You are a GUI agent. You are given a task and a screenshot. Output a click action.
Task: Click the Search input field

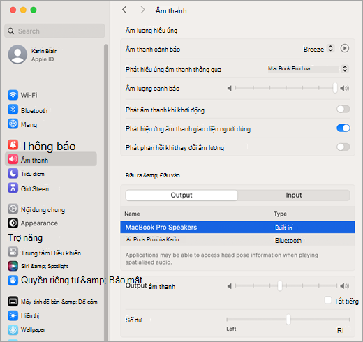pyautogui.click(x=54, y=31)
